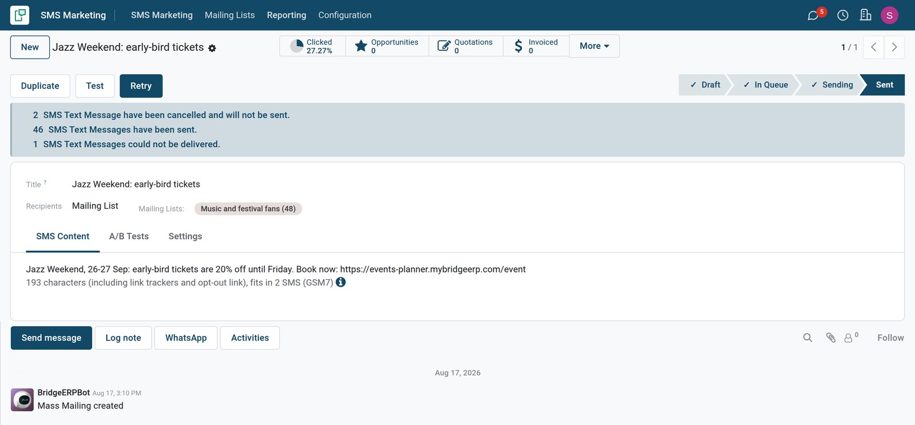Switch to the SMS Content tab

coord(63,236)
